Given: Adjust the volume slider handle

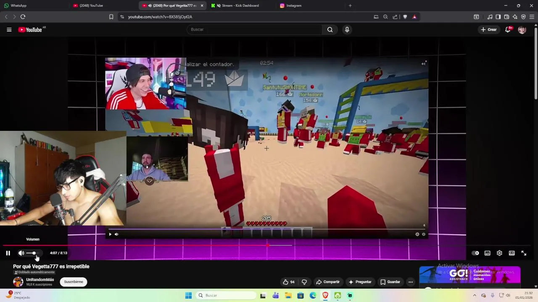Looking at the screenshot, I should coord(34,253).
